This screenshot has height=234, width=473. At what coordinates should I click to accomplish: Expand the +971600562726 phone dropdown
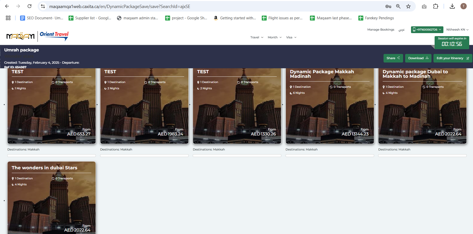pyautogui.click(x=427, y=30)
